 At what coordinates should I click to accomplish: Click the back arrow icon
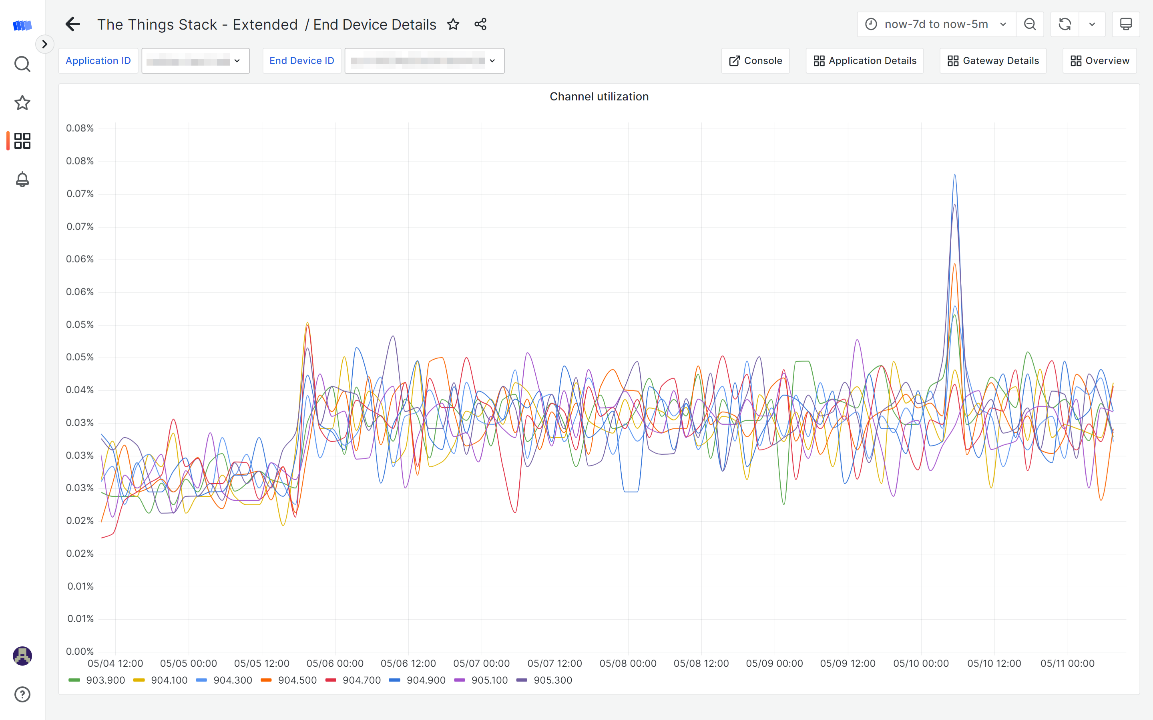pos(72,24)
